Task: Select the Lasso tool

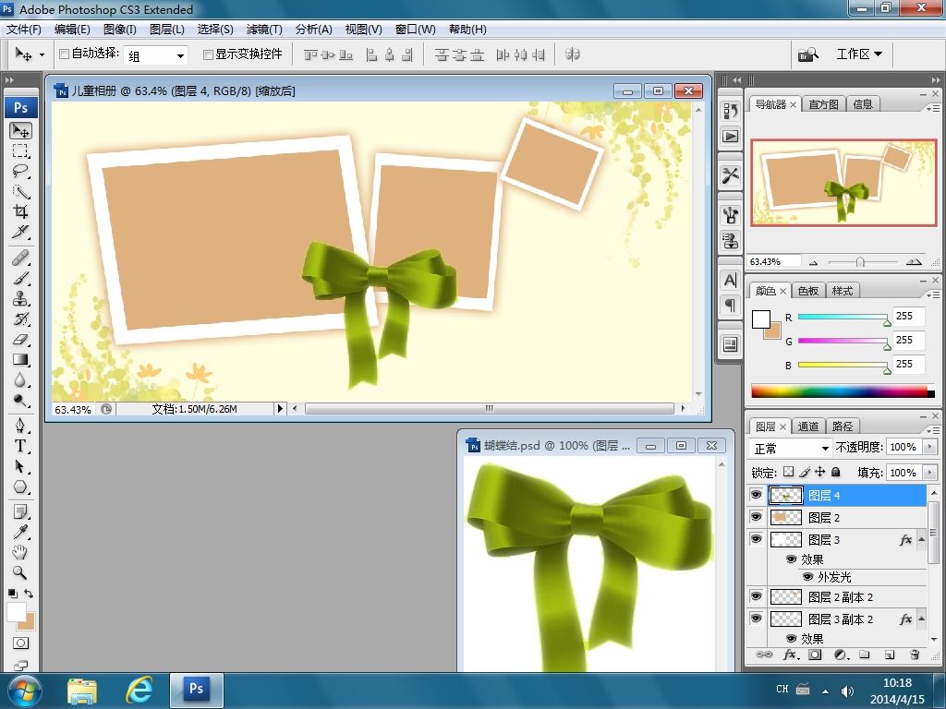Action: click(x=20, y=171)
